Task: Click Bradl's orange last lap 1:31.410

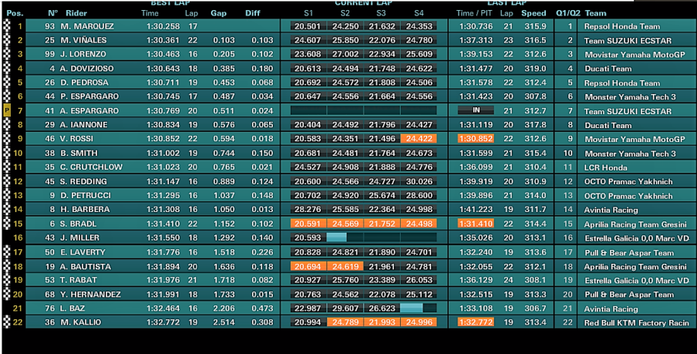Action: pyautogui.click(x=476, y=224)
